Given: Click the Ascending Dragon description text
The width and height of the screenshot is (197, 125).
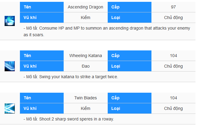Looking at the screenshot, I should coord(107,31).
